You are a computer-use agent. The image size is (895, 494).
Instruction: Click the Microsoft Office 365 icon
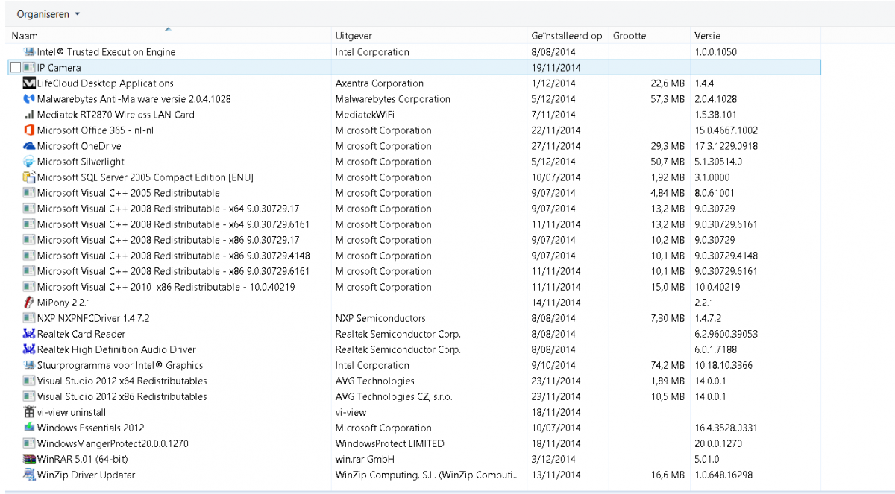[x=29, y=130]
